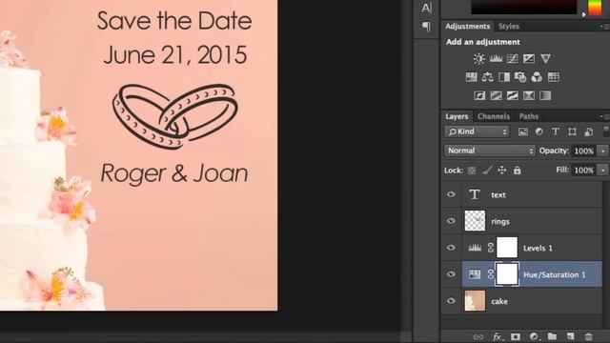This screenshot has width=610, height=343.
Task: Open the Normal blend mode dropdown
Action: pos(489,151)
